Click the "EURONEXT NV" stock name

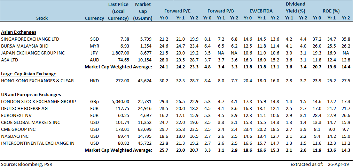tap(16, 116)
